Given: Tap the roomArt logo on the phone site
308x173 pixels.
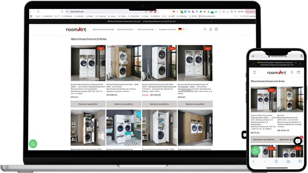Looking at the screenshot, I should point(277,72).
